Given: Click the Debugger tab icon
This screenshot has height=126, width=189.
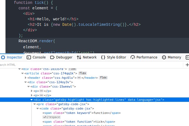Looking at the screenshot, I should [x=52, y=57].
